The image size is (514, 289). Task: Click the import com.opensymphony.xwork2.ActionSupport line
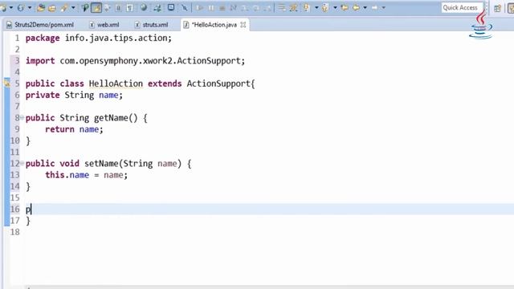(x=135, y=61)
